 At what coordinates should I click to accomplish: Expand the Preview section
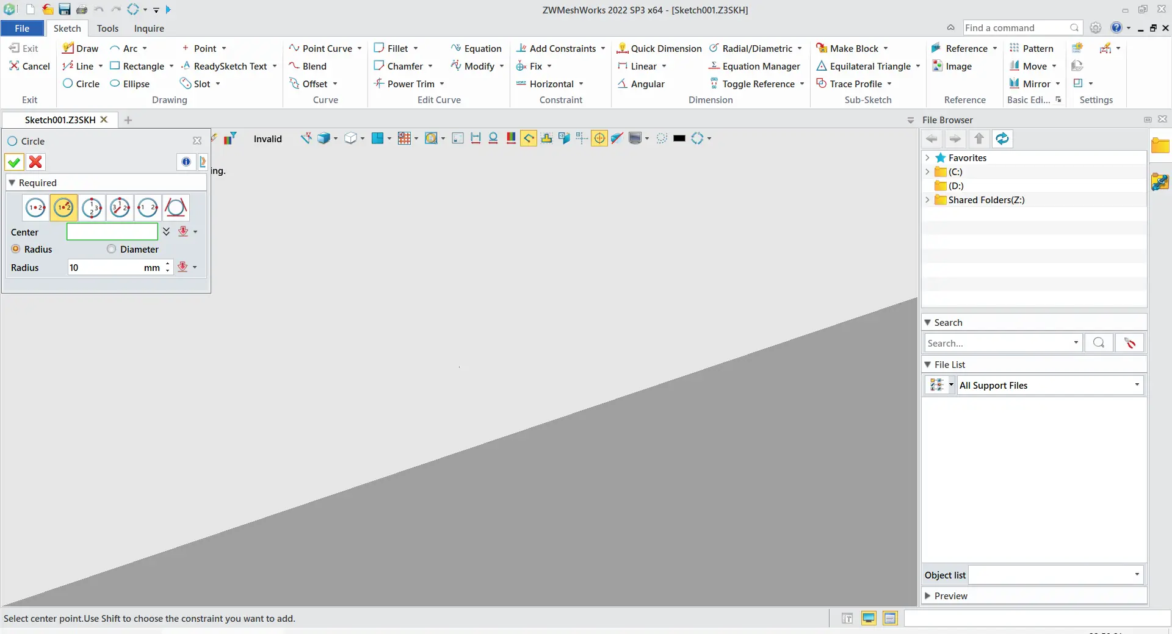927,596
